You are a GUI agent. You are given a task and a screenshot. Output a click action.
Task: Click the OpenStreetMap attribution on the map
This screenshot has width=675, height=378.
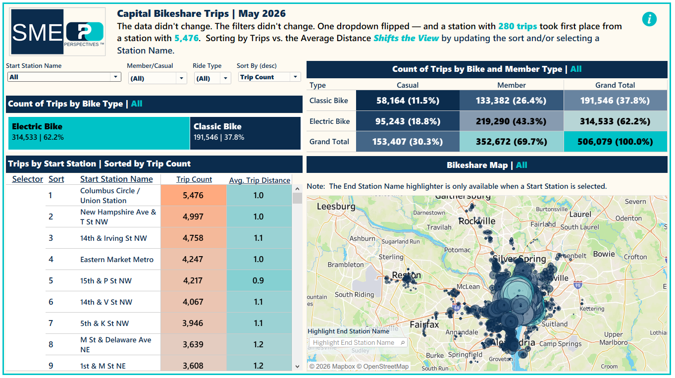pos(382,367)
